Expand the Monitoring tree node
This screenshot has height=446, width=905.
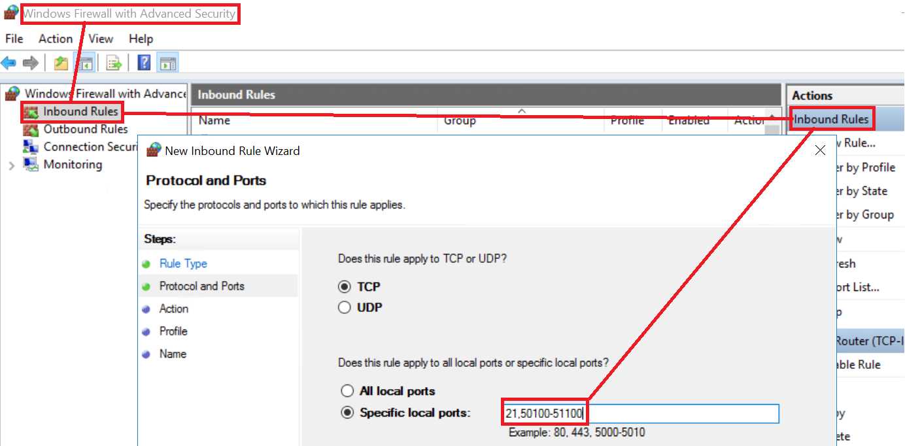click(11, 165)
